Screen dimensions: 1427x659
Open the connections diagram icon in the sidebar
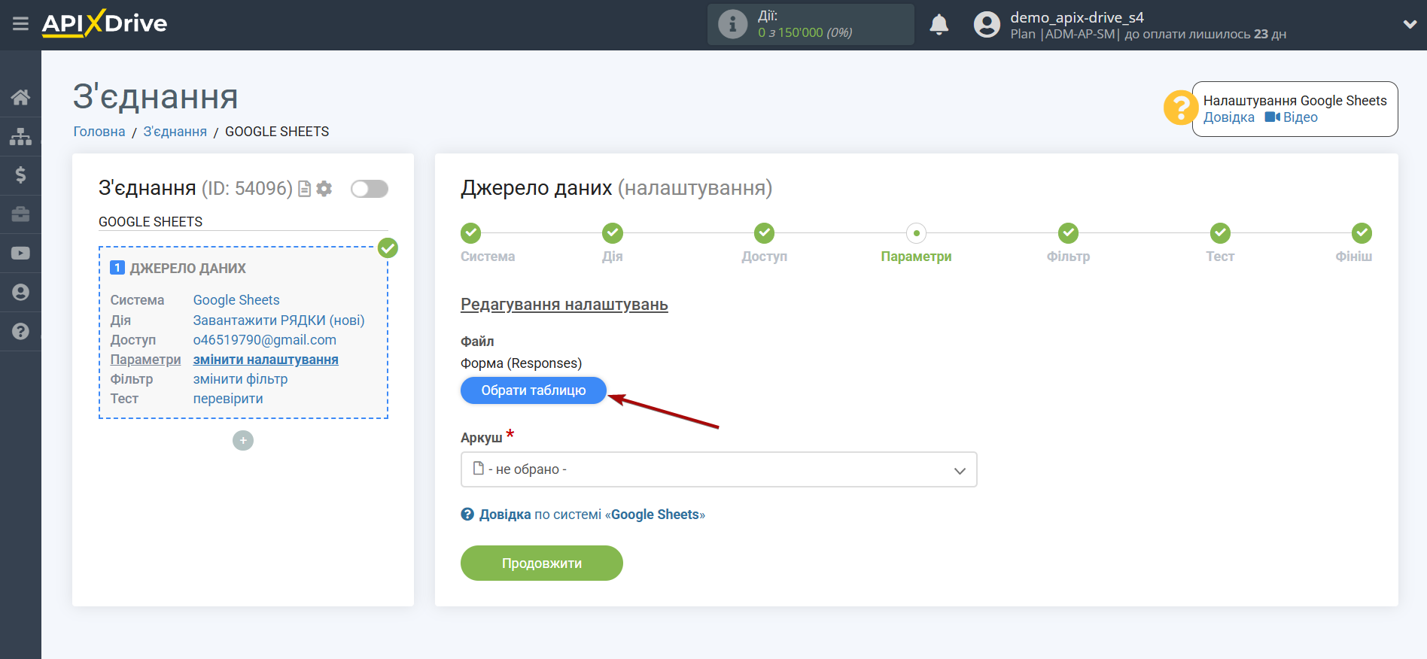pos(20,136)
